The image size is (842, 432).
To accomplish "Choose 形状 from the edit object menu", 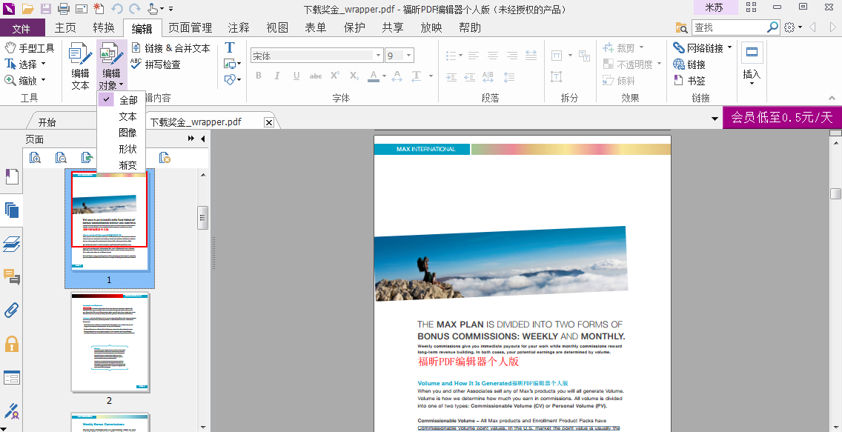I will pyautogui.click(x=122, y=149).
